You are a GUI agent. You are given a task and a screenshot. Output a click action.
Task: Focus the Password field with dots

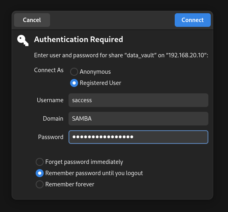[x=138, y=137]
